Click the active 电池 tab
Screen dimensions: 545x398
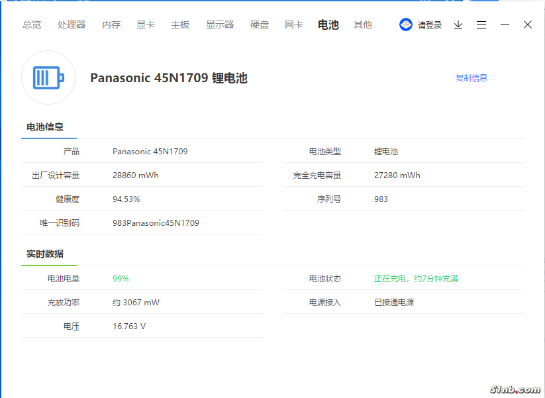point(328,25)
